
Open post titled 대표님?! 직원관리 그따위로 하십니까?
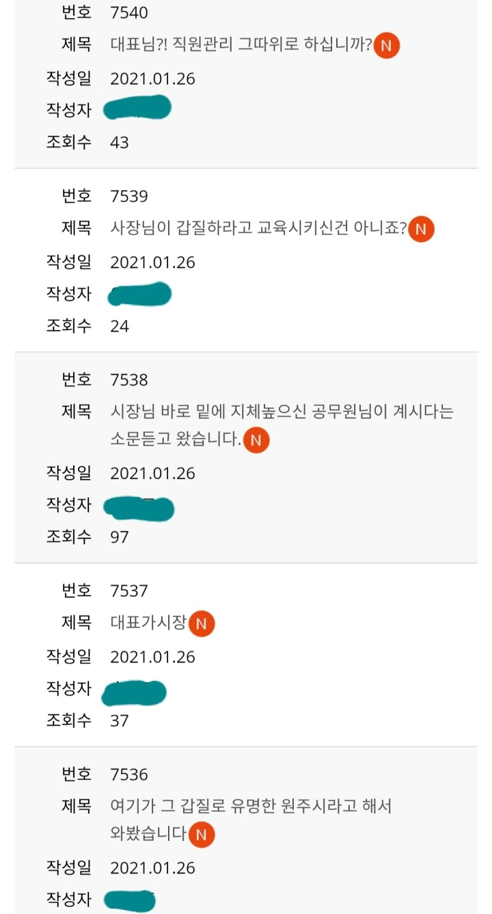[241, 46]
